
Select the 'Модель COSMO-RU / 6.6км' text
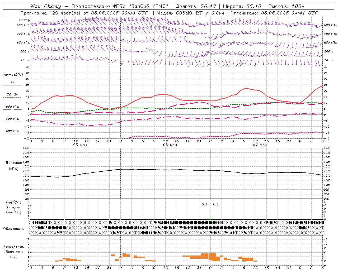(x=190, y=13)
